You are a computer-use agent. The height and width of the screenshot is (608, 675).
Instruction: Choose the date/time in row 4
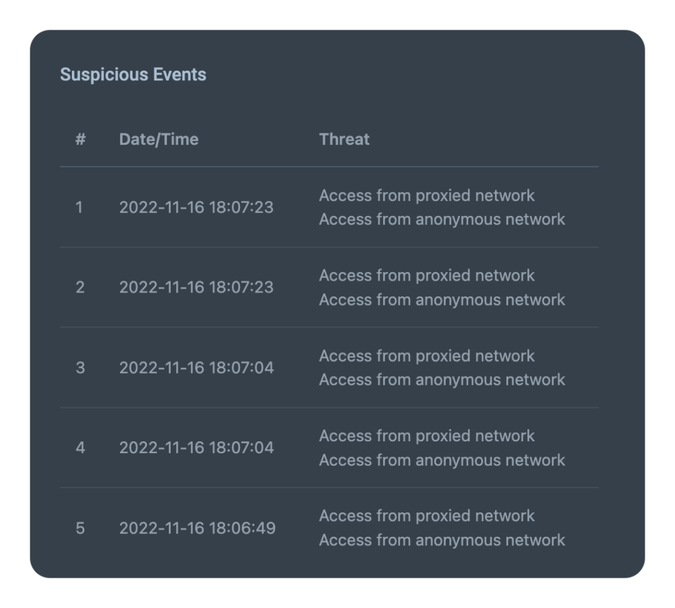tap(196, 448)
